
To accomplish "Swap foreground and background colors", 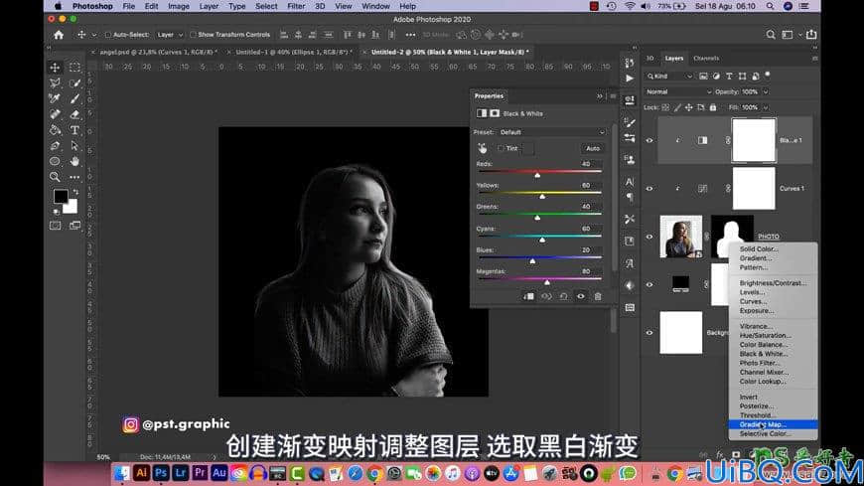I will click(75, 192).
